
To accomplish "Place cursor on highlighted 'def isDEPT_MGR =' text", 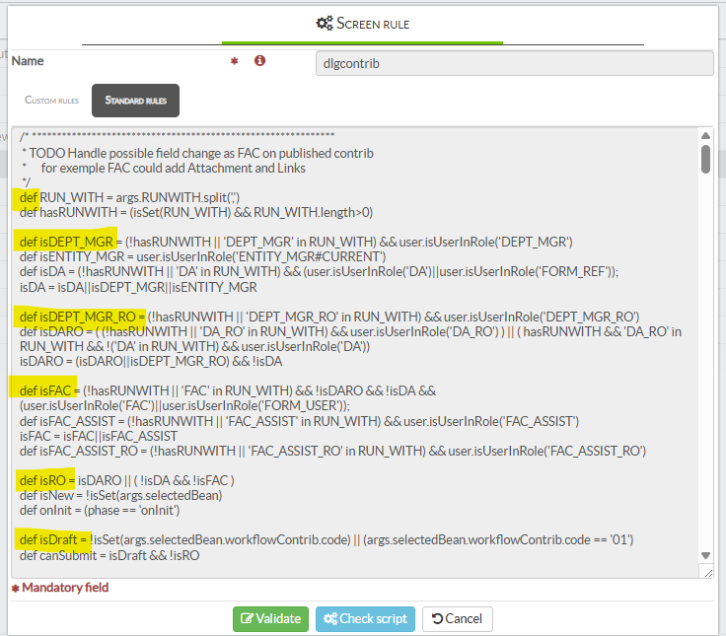I will pos(66,242).
